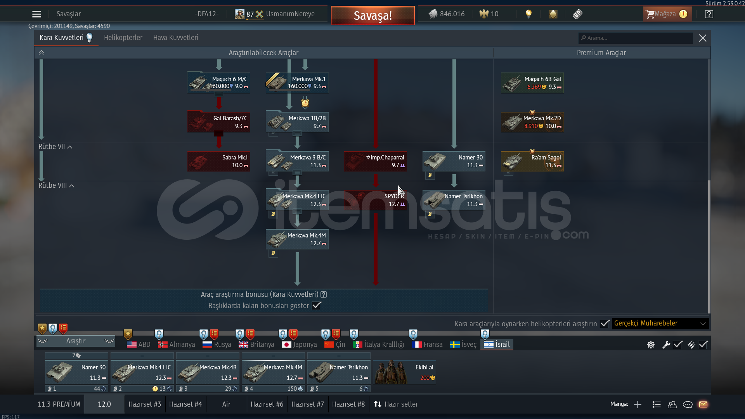Viewport: 745px width, 419px height.
Task: Click the ticket coupon icon in top bar
Action: point(577,14)
